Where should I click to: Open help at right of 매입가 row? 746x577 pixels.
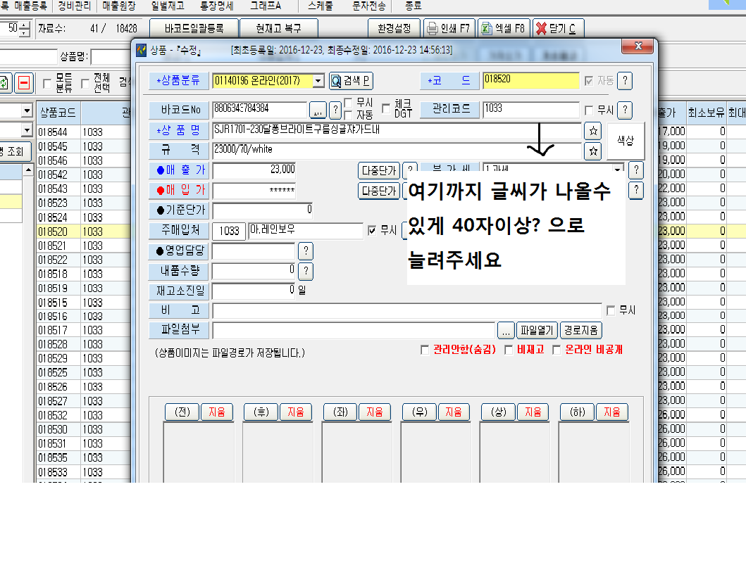(x=636, y=190)
